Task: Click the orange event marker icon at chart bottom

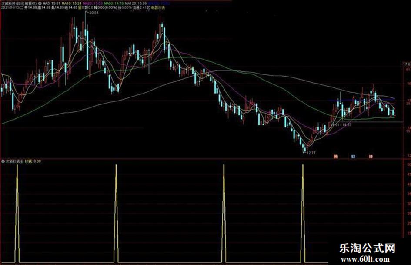Action: pos(335,157)
